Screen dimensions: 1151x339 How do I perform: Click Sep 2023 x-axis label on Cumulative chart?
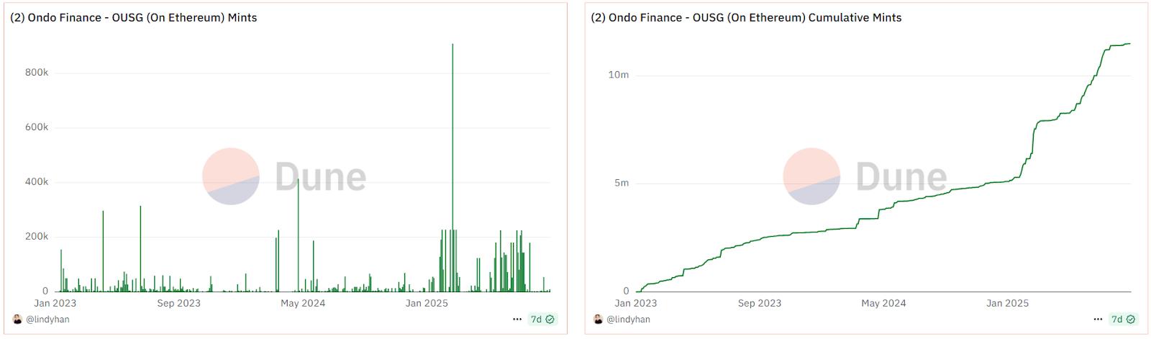759,303
